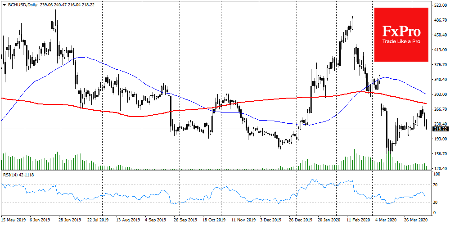Click the Trade Like a Pro tagline
The width and height of the screenshot is (450, 225).
pyautogui.click(x=401, y=42)
